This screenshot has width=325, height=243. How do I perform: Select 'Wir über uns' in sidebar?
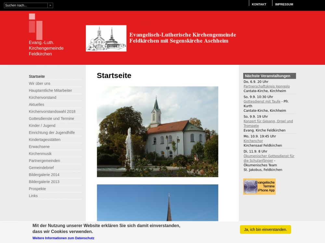[40, 84]
